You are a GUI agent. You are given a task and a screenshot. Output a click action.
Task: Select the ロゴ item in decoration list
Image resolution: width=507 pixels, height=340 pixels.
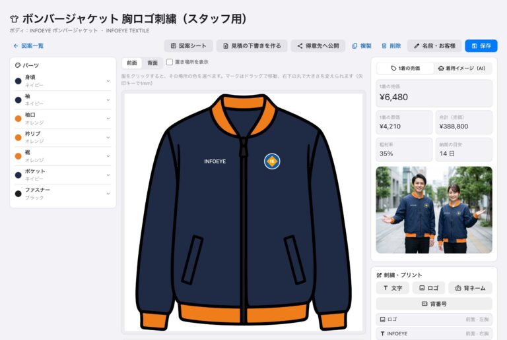point(434,320)
